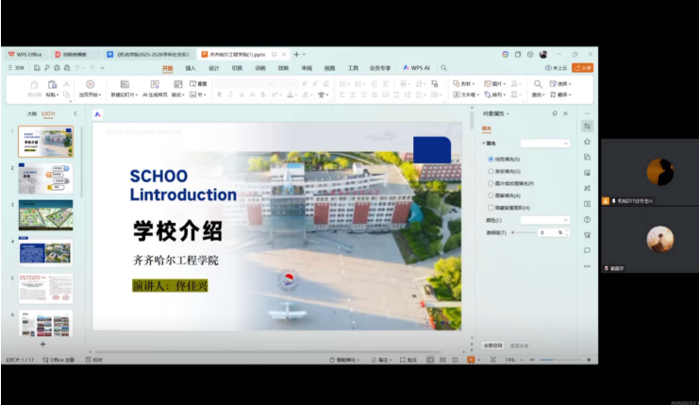
Task: Open the 设计 ribbon tab
Action: pyautogui.click(x=214, y=68)
